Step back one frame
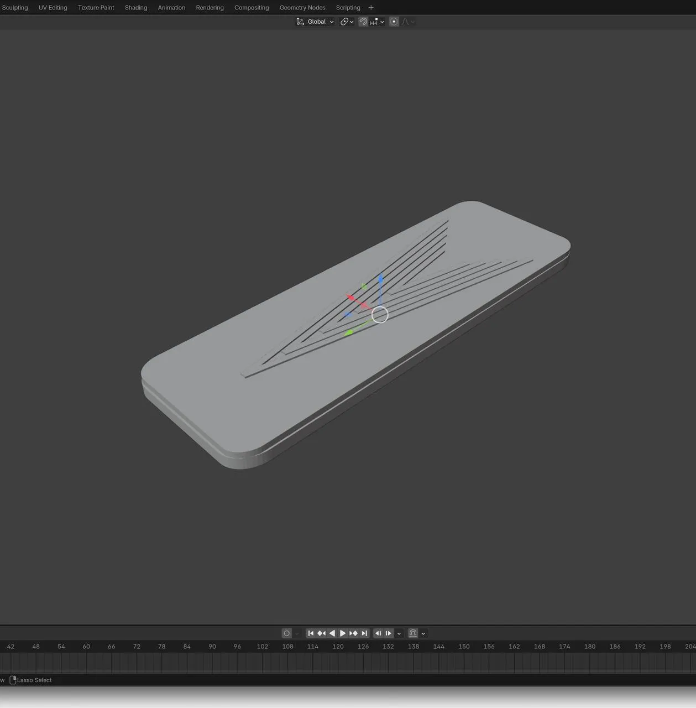Image resolution: width=696 pixels, height=708 pixels. pos(378,633)
